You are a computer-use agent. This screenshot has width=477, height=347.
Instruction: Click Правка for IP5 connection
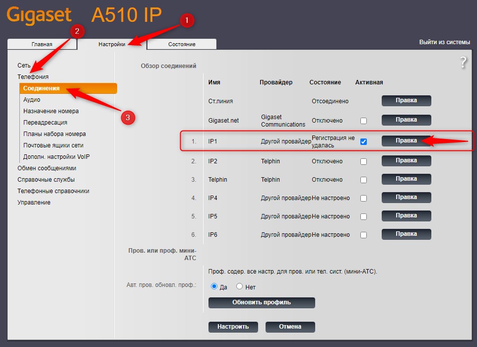coord(407,215)
